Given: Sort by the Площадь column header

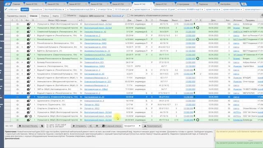Looking at the screenshot, I should coord(164,20).
